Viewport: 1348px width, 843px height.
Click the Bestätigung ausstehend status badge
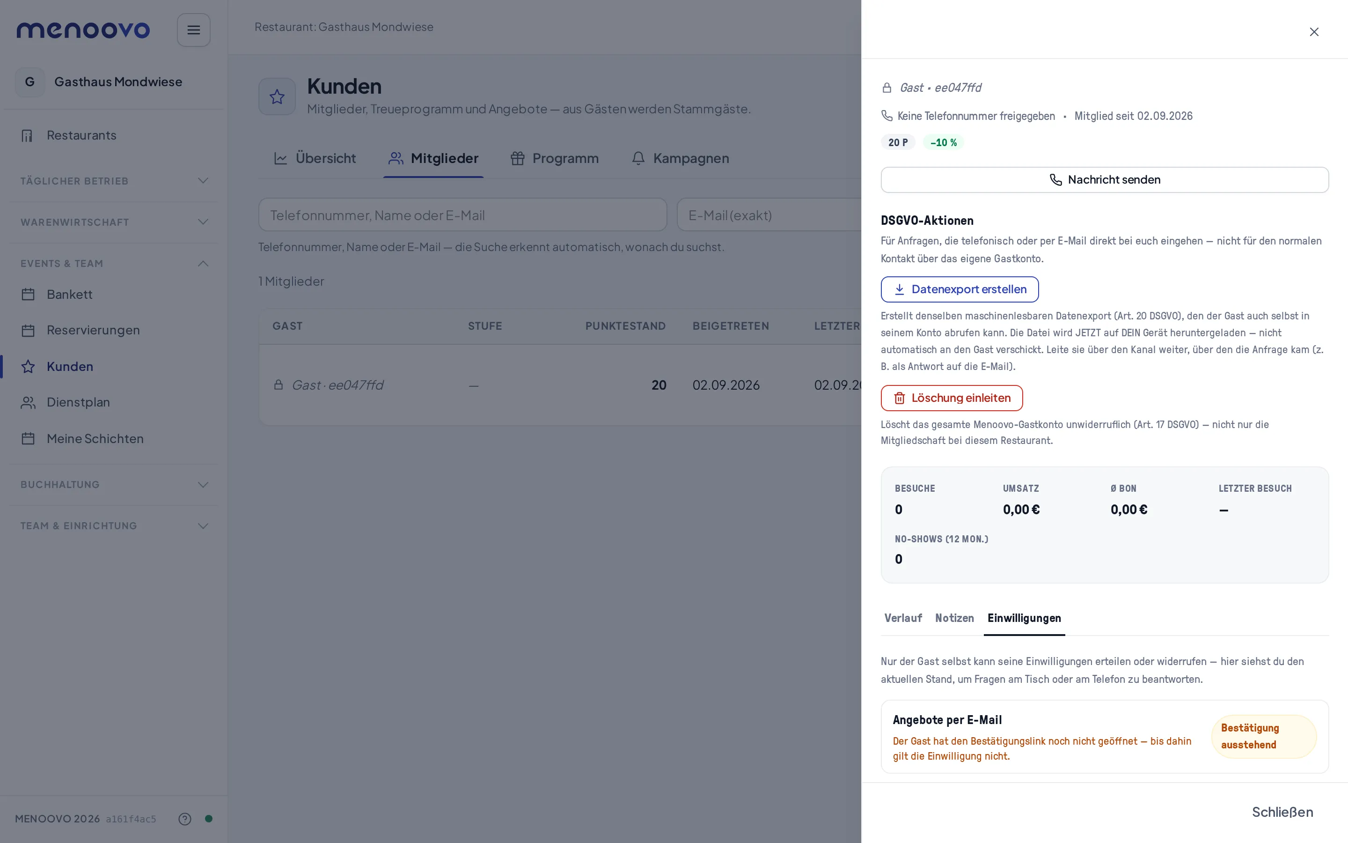point(1263,737)
